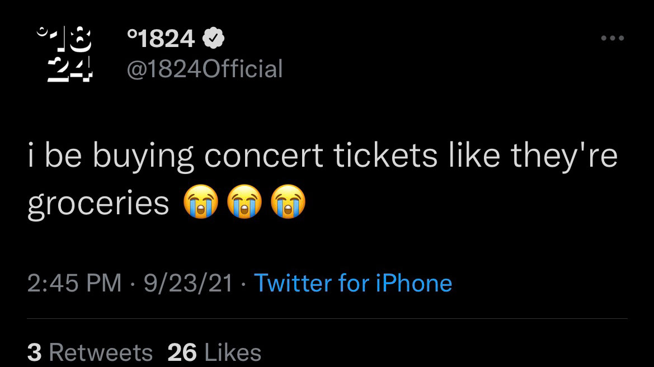Open the °1824 display name
654x367 pixels.
click(x=161, y=39)
